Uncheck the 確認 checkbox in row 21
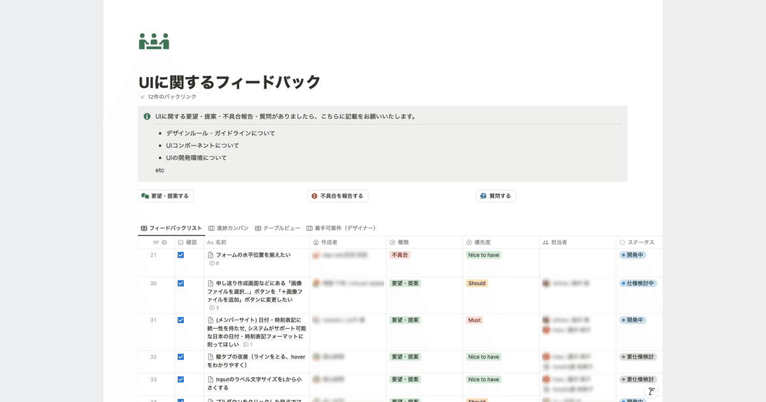This screenshot has width=766, height=402. 181,255
